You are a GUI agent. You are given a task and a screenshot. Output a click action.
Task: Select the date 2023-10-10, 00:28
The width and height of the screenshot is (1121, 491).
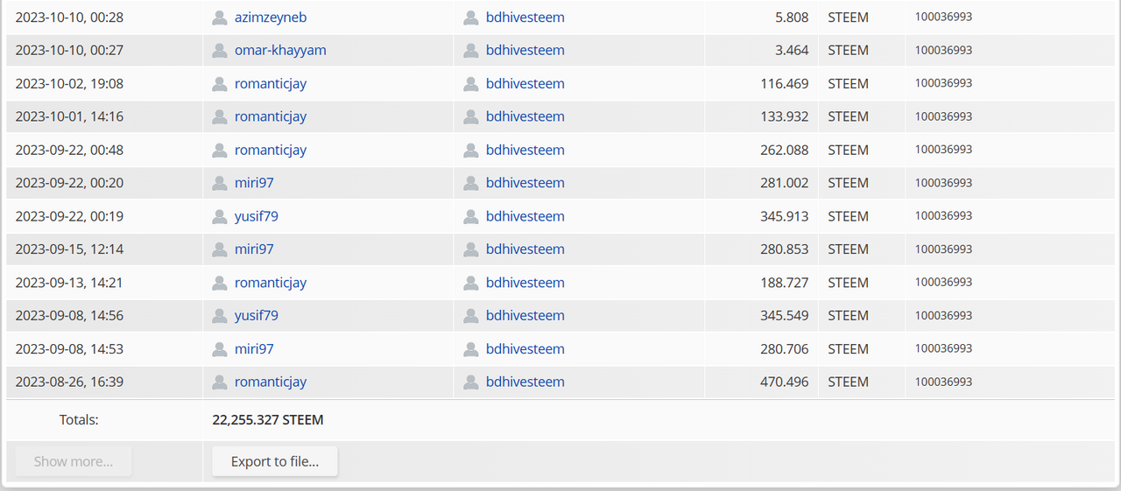[x=69, y=17]
